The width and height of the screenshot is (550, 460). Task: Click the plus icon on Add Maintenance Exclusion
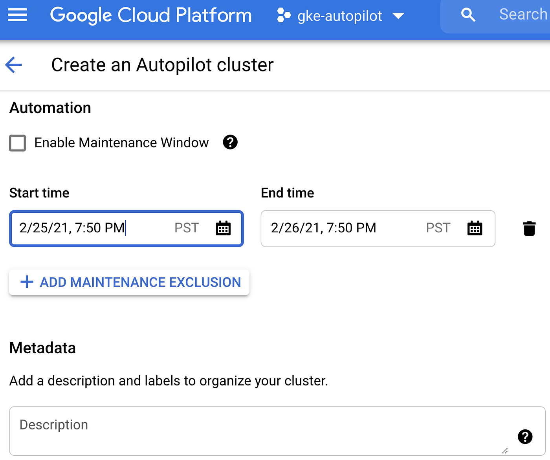coord(26,282)
